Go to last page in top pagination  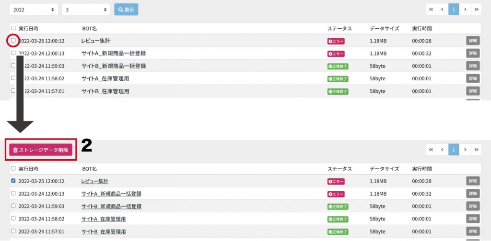click(x=476, y=10)
